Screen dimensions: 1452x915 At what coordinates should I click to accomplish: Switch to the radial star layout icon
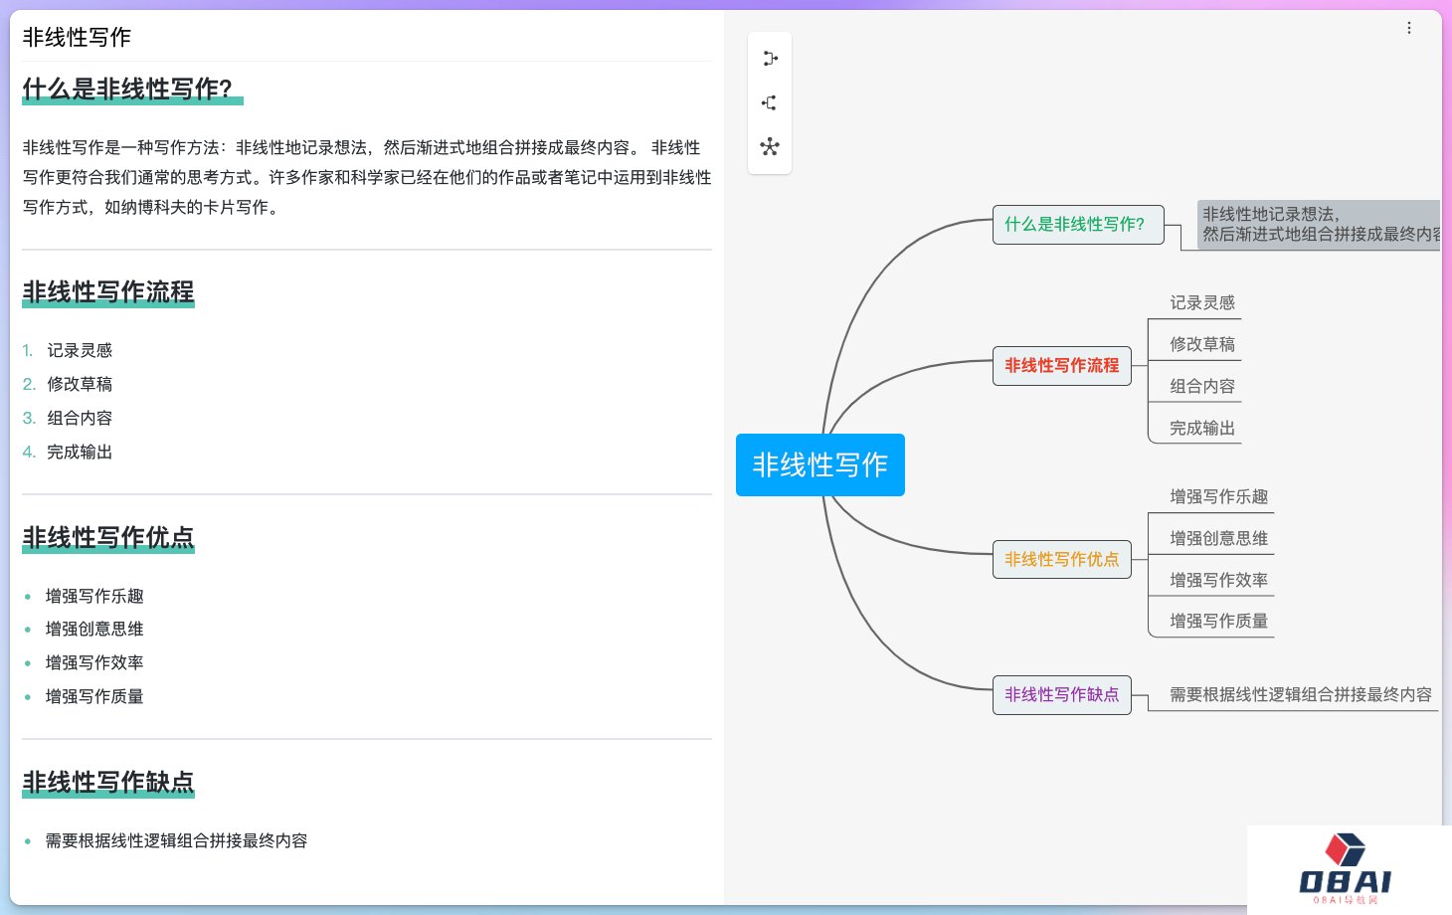pyautogui.click(x=769, y=147)
